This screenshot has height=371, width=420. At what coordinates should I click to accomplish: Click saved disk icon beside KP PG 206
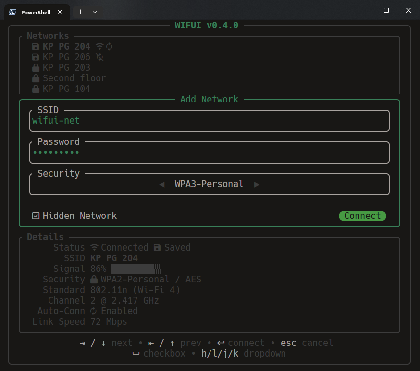[36, 57]
